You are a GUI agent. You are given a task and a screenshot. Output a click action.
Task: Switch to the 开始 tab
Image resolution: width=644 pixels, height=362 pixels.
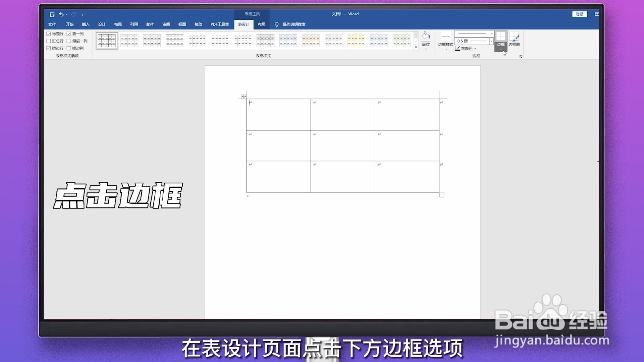click(69, 24)
